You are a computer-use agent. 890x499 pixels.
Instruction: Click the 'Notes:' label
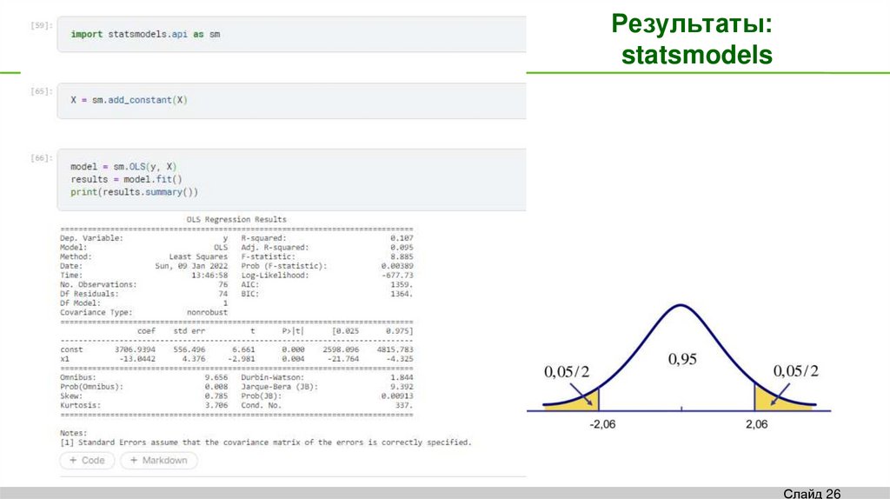(x=73, y=433)
